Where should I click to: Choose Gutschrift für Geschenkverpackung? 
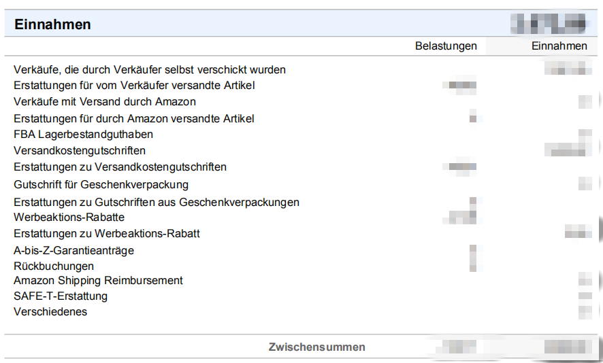coord(101,184)
